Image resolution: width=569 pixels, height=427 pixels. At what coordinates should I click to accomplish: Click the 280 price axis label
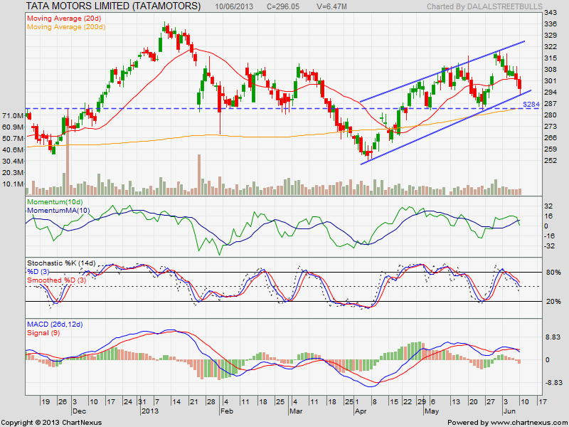pos(551,115)
